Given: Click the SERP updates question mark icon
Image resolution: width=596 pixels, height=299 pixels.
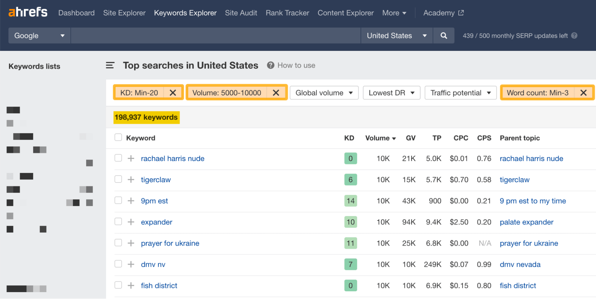Looking at the screenshot, I should point(575,35).
